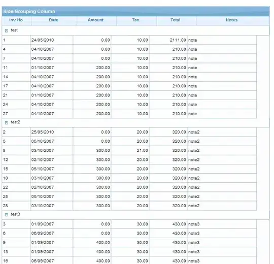Collapse the test2 group
The height and width of the screenshot is (264, 274).
click(7, 123)
